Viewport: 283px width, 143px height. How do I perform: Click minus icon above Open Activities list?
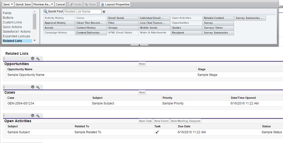pos(33,116)
